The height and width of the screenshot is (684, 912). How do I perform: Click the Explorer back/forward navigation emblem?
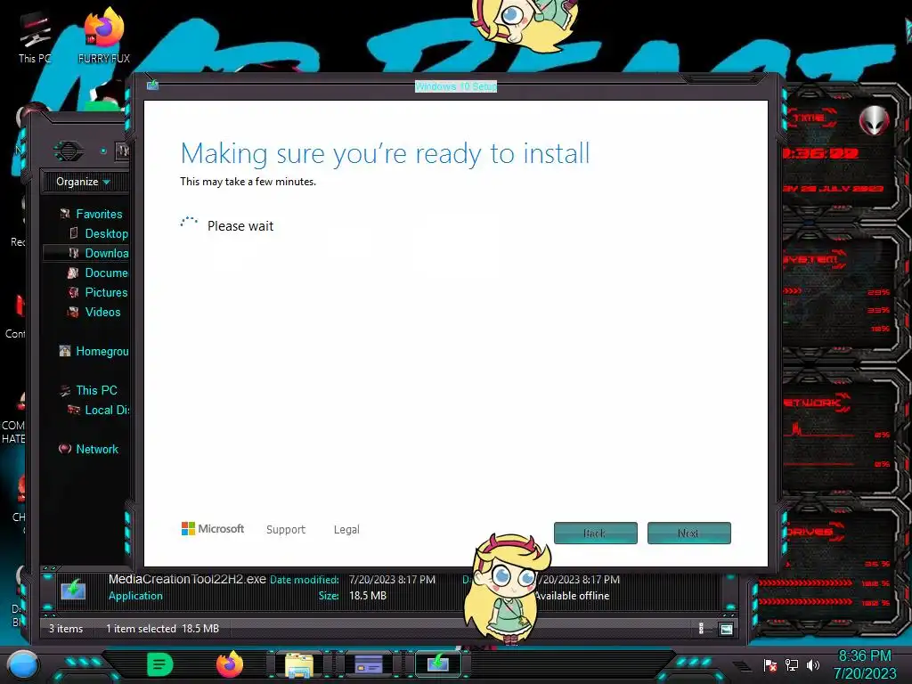click(x=69, y=151)
